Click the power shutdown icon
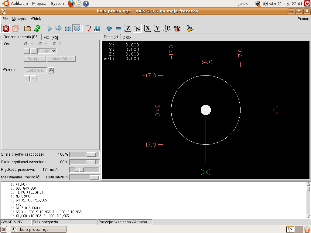This screenshot has height=233, width=311. [x=307, y=3]
